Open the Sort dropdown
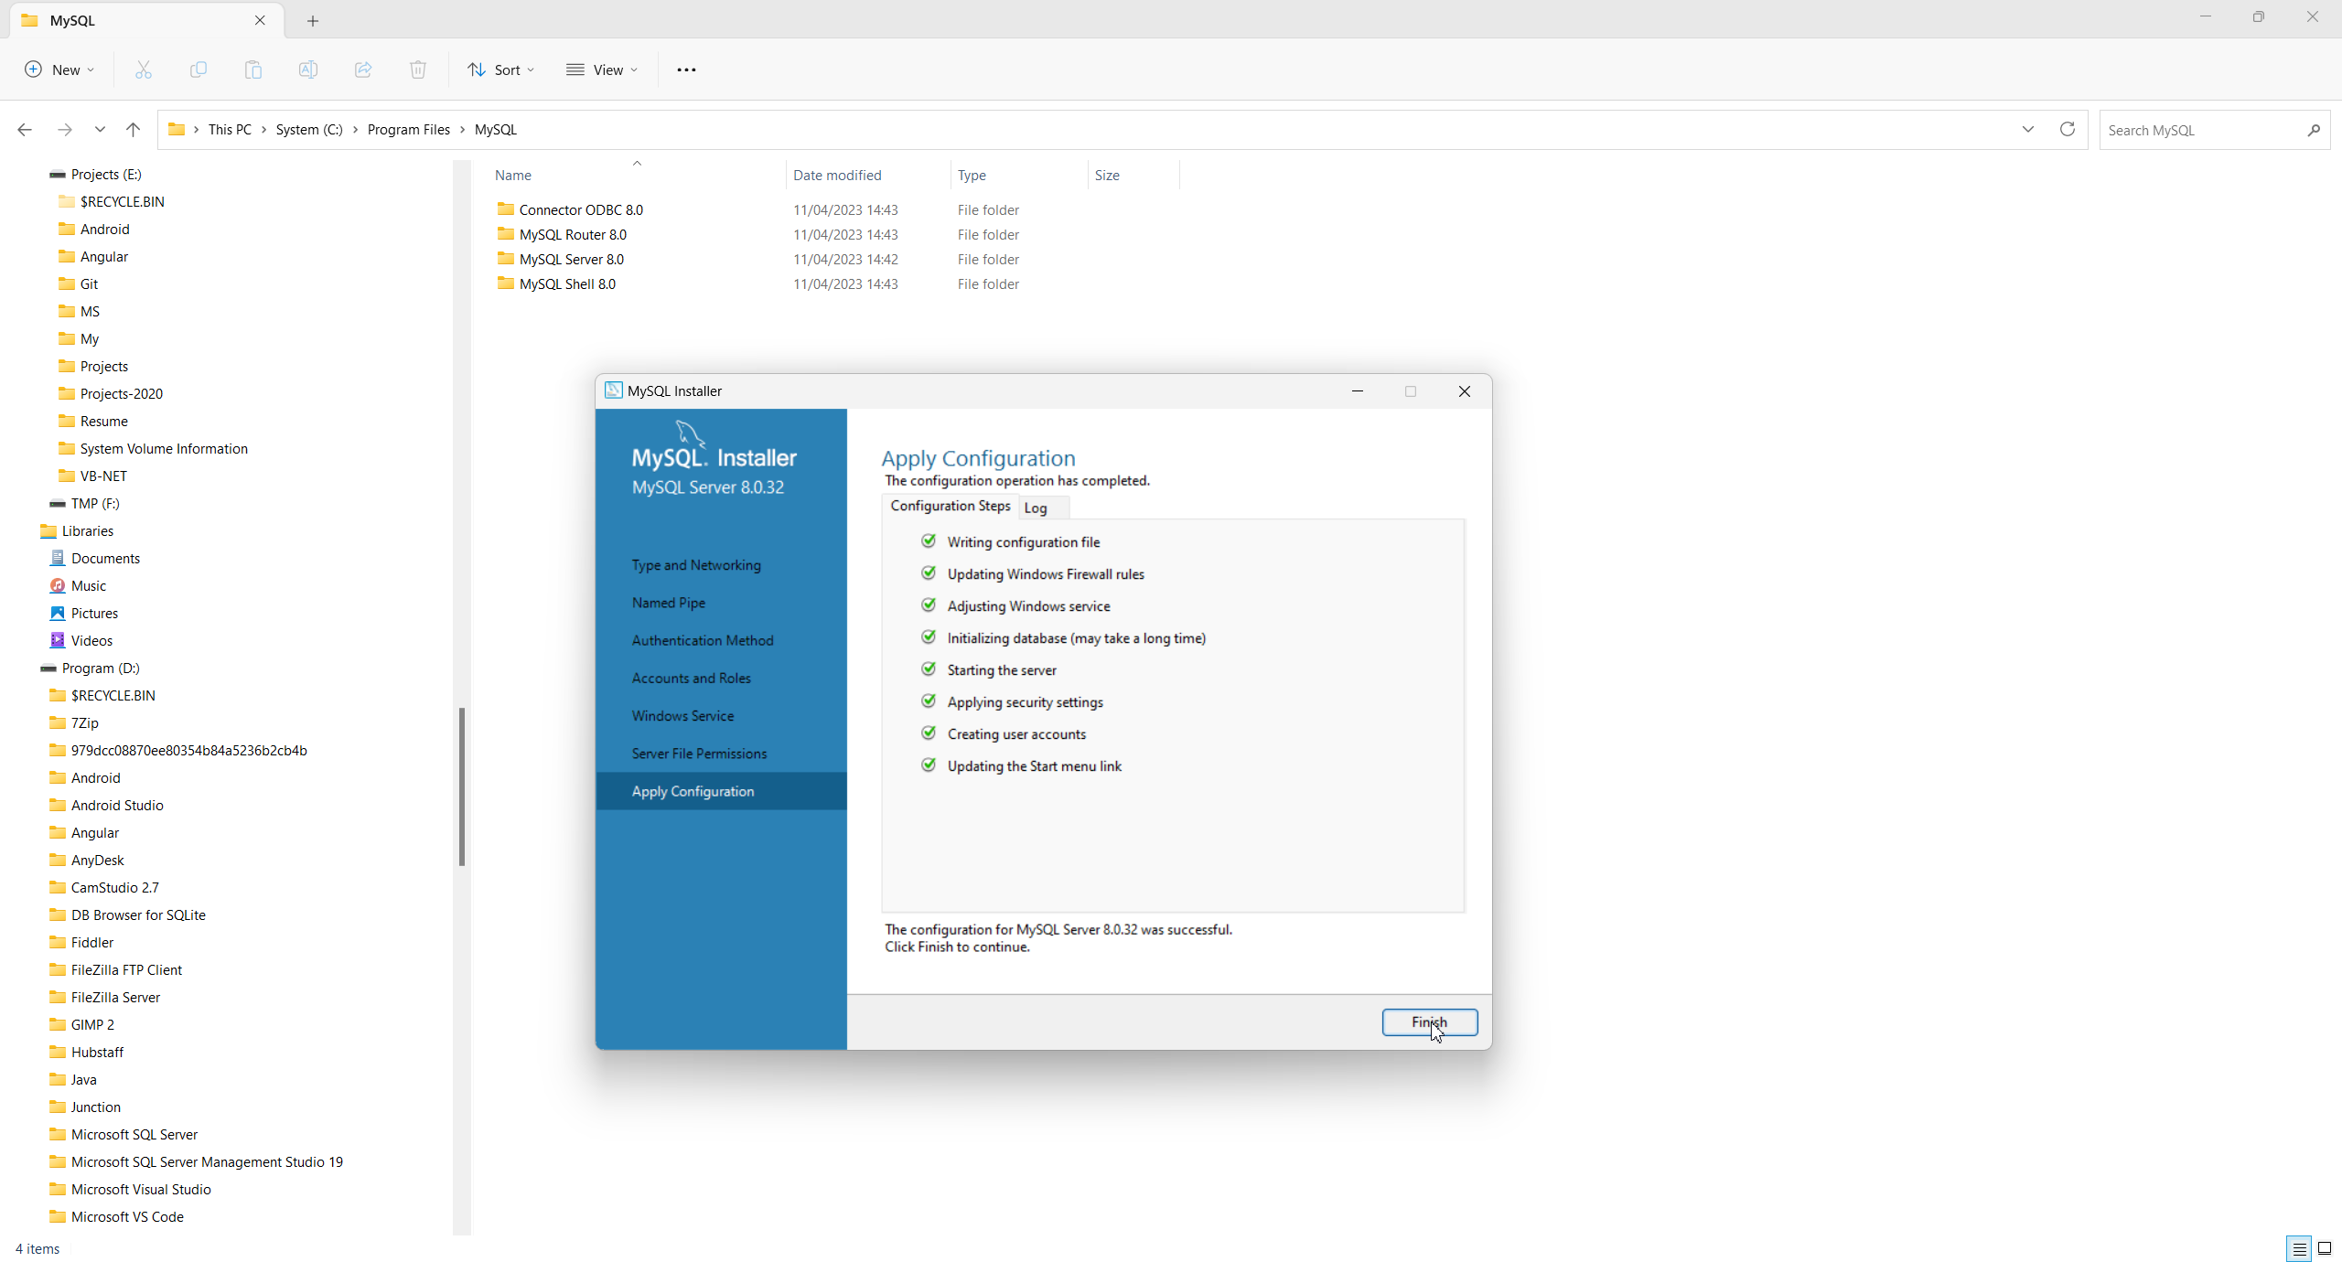2342x1262 pixels. pos(500,70)
